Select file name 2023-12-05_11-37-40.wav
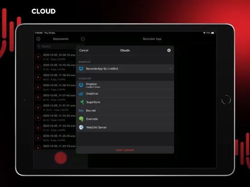Image resolution: width=250 pixels, height=187 pixels. click(x=59, y=95)
